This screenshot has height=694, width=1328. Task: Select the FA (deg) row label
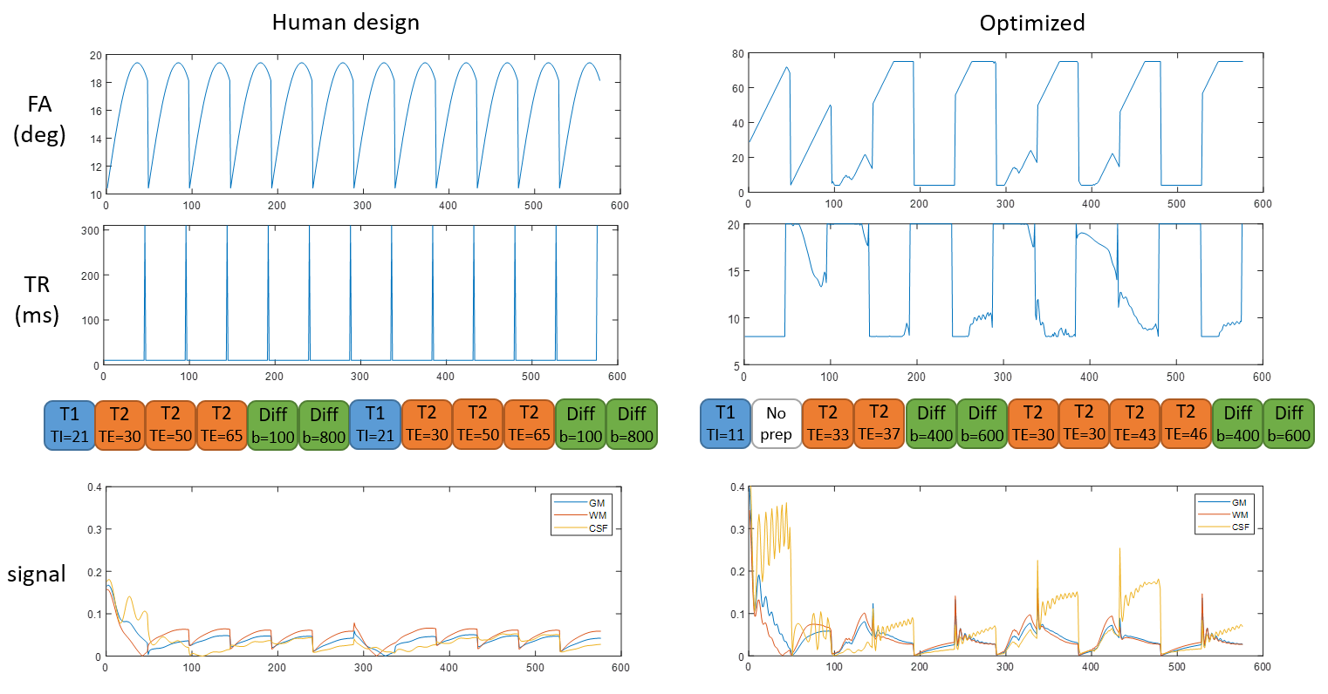(x=39, y=119)
